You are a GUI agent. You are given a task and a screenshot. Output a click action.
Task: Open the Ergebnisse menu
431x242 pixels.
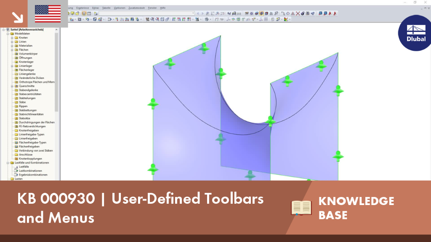pyautogui.click(x=82, y=8)
